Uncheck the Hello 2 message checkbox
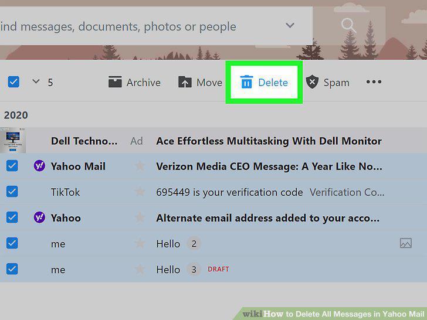Screen dimensions: 427x320 [12, 243]
